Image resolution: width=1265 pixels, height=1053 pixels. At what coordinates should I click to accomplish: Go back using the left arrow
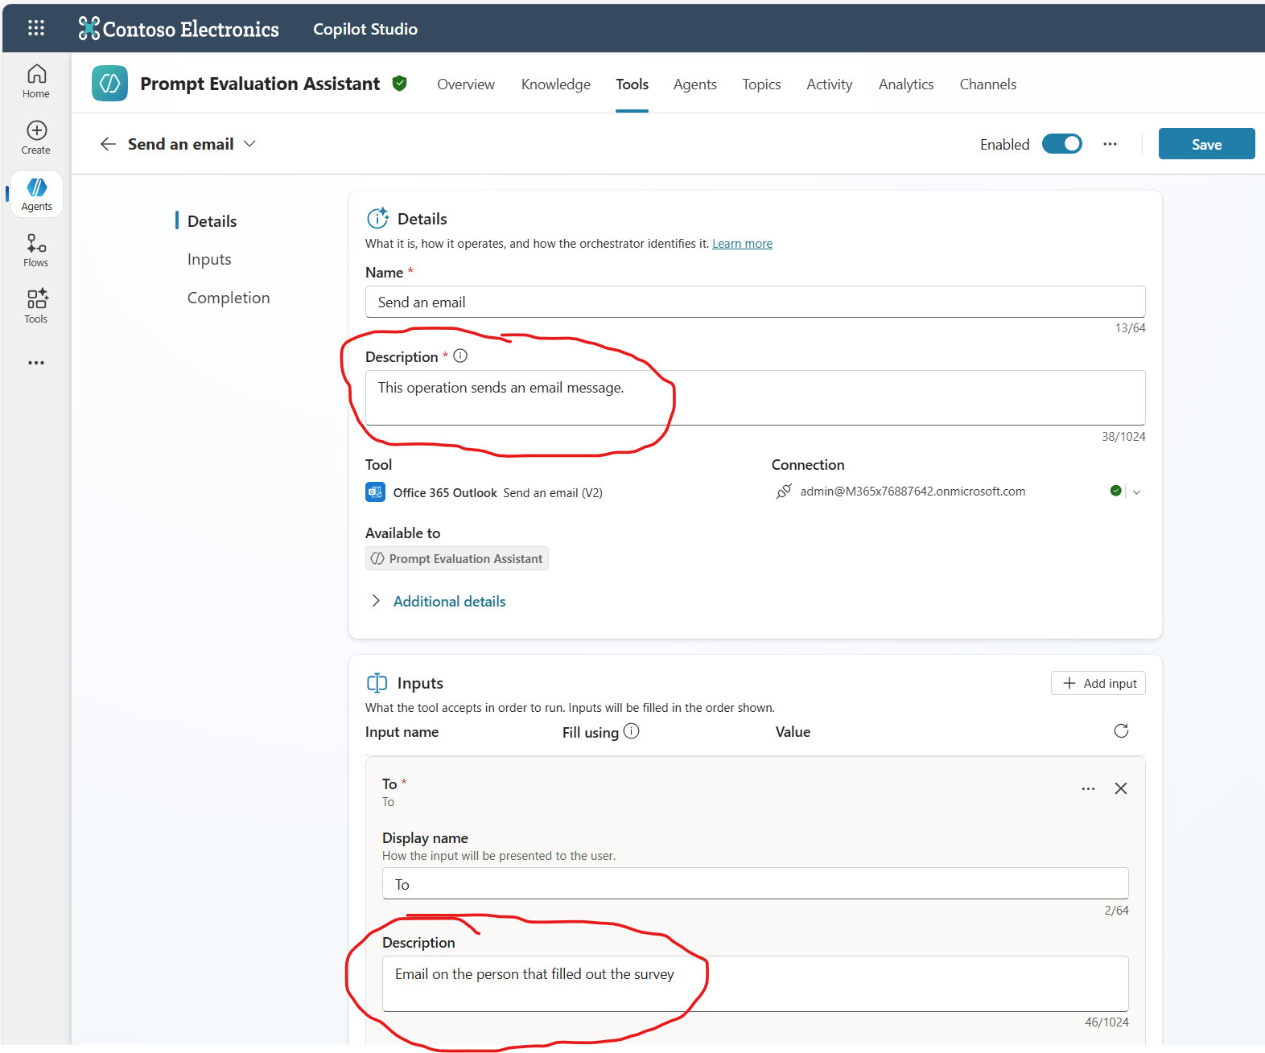point(108,144)
